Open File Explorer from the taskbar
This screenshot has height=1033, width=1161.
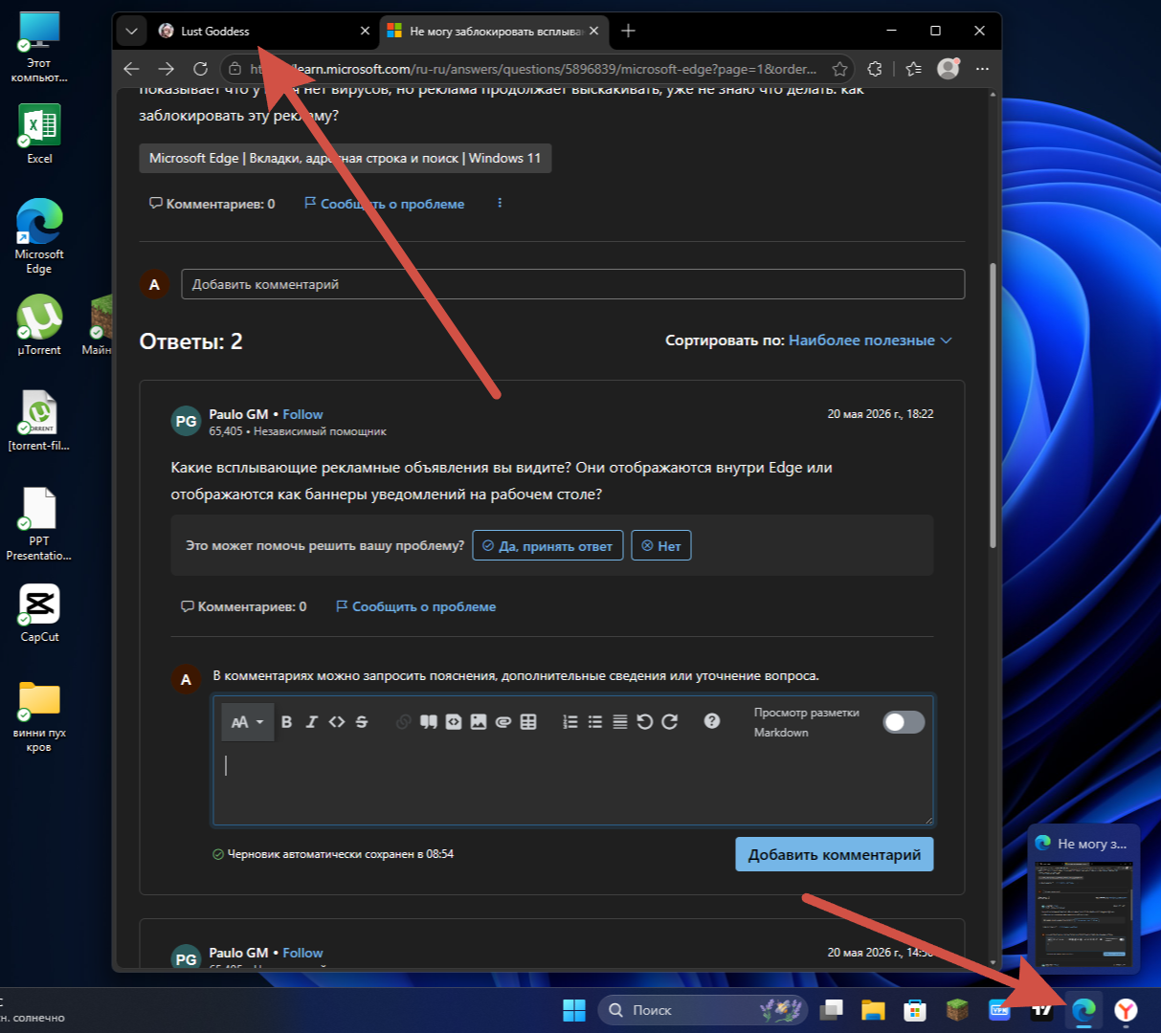(x=872, y=1010)
